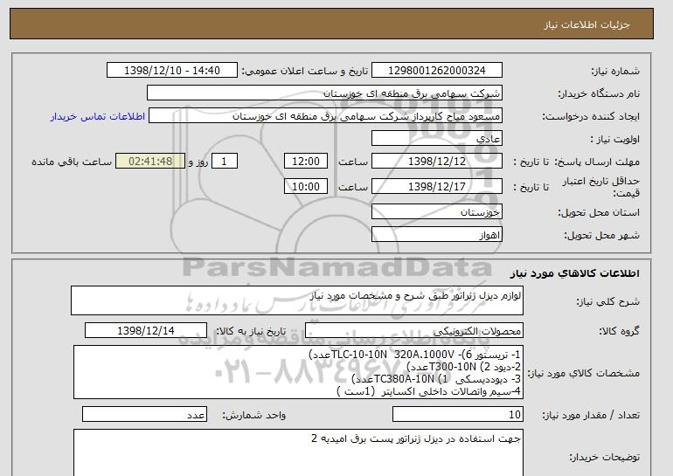Select the general need description field
This screenshot has height=476, width=673.
(298, 300)
